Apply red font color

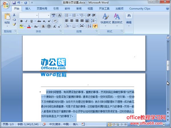29,26
